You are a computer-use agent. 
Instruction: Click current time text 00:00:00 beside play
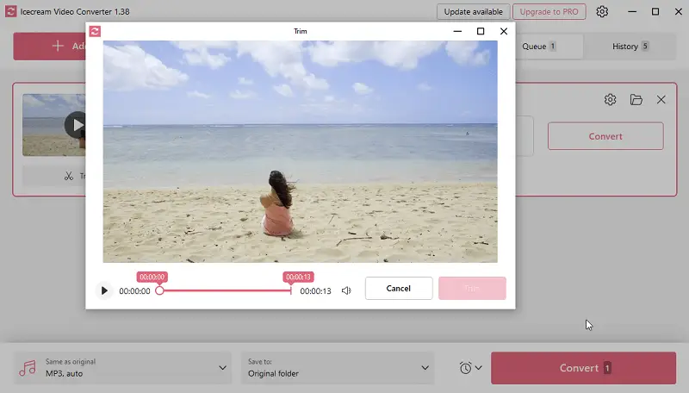click(x=134, y=291)
